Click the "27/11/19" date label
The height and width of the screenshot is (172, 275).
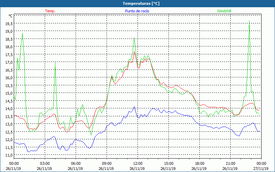(261, 169)
